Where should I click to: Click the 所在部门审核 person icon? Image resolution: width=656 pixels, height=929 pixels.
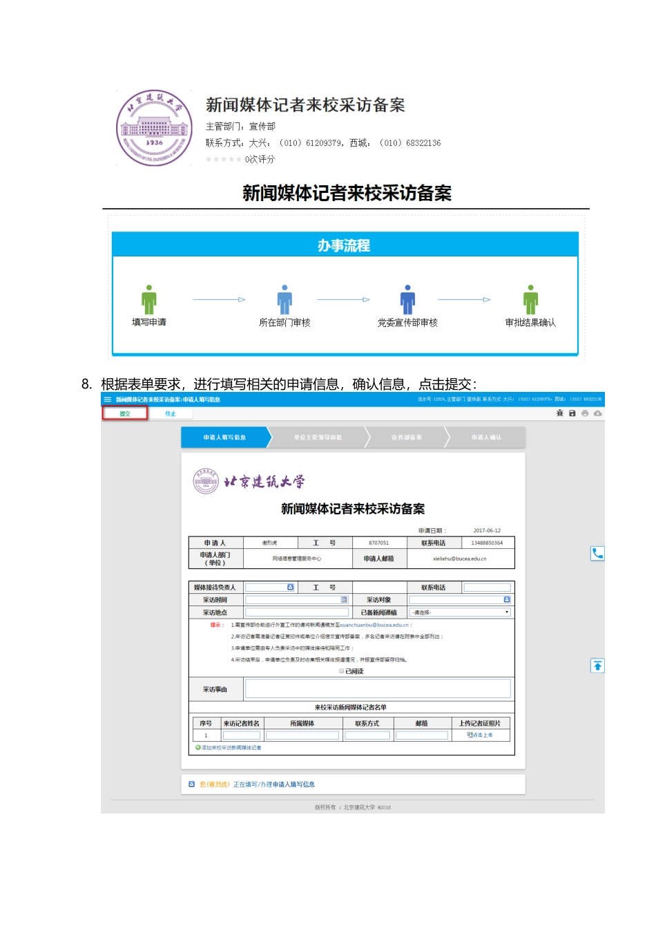[284, 299]
